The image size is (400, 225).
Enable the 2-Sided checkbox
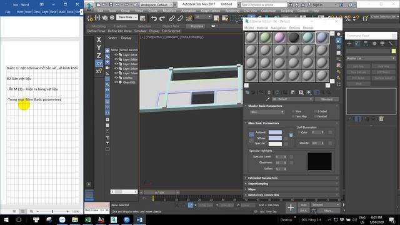click(x=315, y=111)
